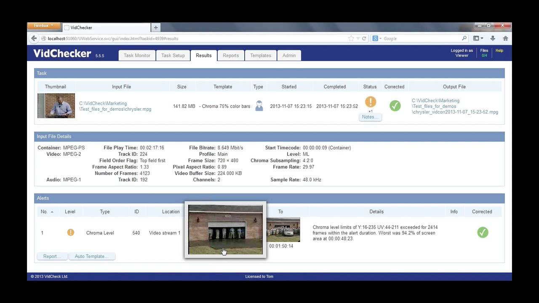Click the ID column header in Alerts
The width and height of the screenshot is (539, 303).
click(x=136, y=212)
